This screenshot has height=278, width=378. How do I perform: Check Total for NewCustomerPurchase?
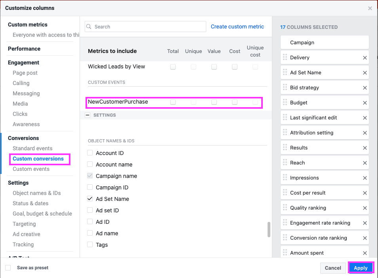pyautogui.click(x=173, y=102)
